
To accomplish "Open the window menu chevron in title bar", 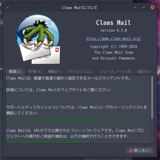I will pyautogui.click(x=8, y=7).
